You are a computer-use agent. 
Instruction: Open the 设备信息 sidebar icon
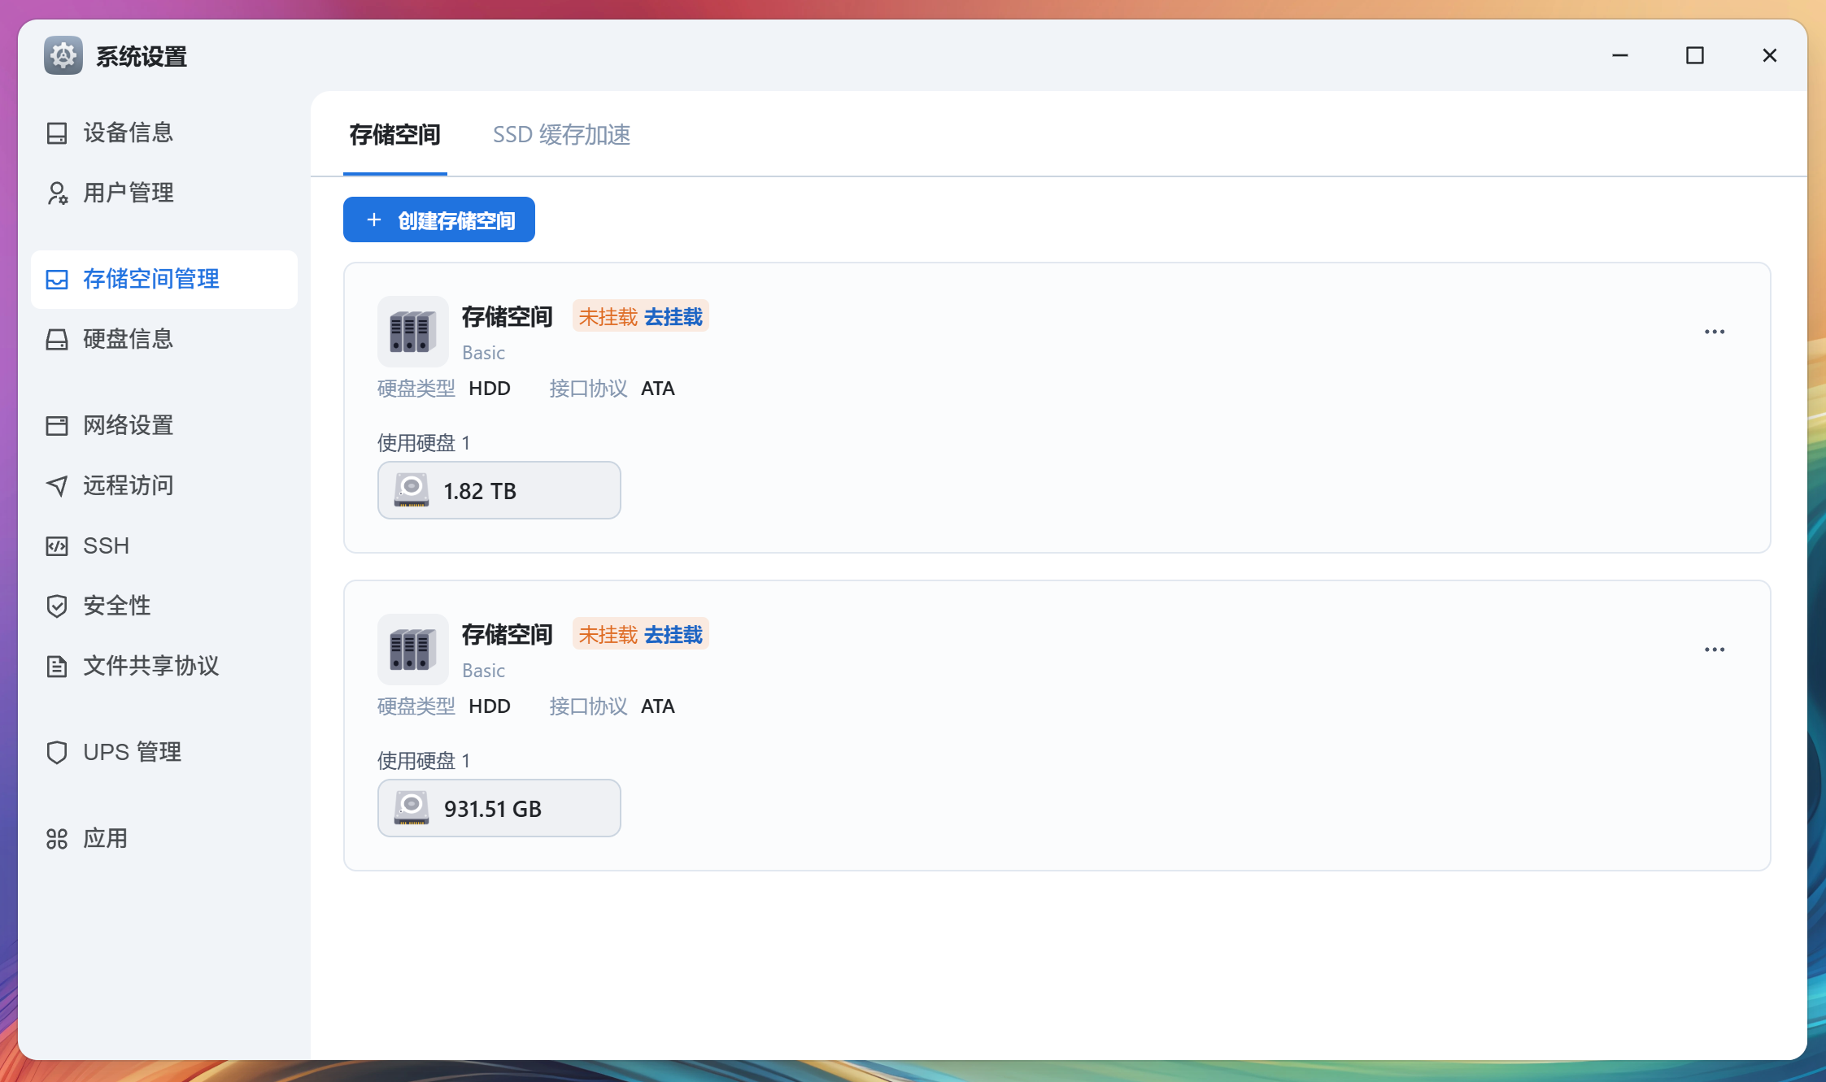pos(57,133)
